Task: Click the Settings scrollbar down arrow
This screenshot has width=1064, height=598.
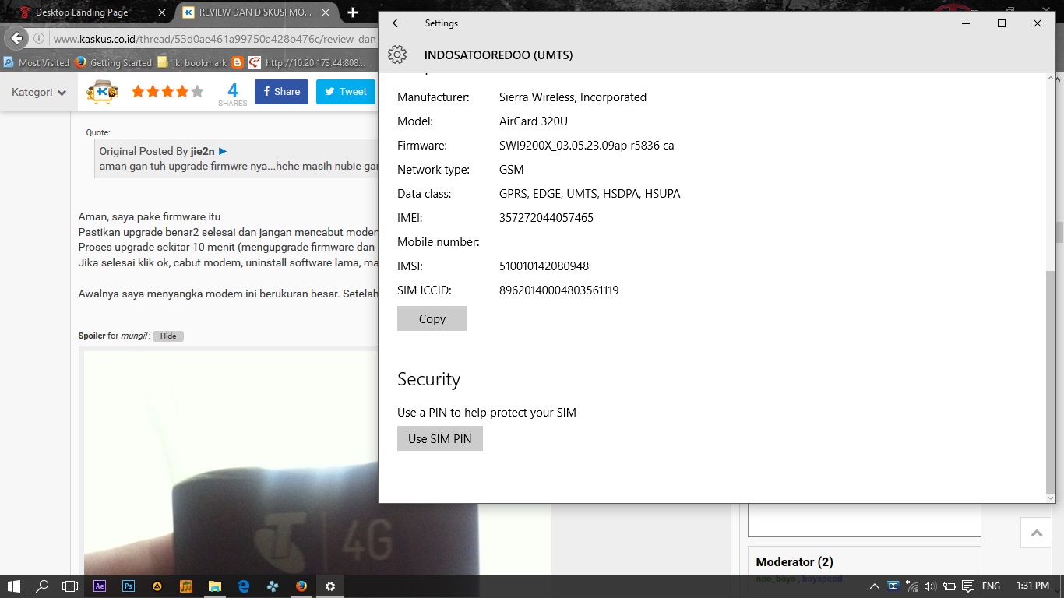Action: (x=1051, y=498)
